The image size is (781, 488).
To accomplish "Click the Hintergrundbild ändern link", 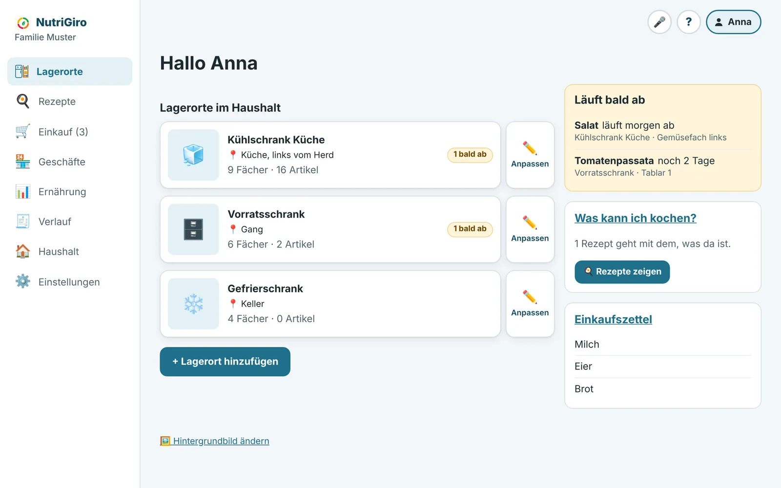I will [215, 441].
